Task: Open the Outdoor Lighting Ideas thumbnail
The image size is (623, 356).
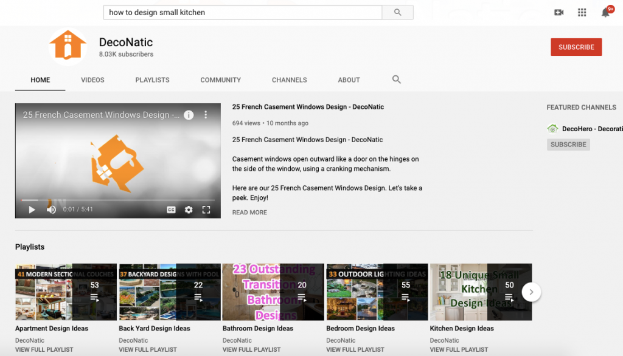Action: (377, 292)
